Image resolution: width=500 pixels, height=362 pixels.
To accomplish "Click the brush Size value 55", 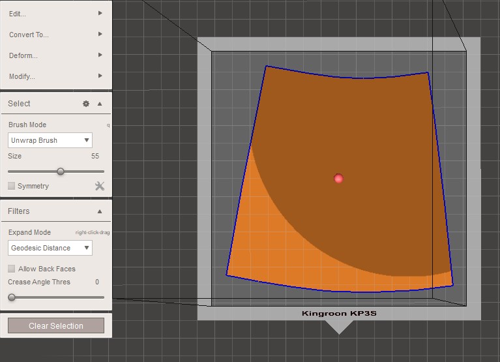I will [95, 156].
